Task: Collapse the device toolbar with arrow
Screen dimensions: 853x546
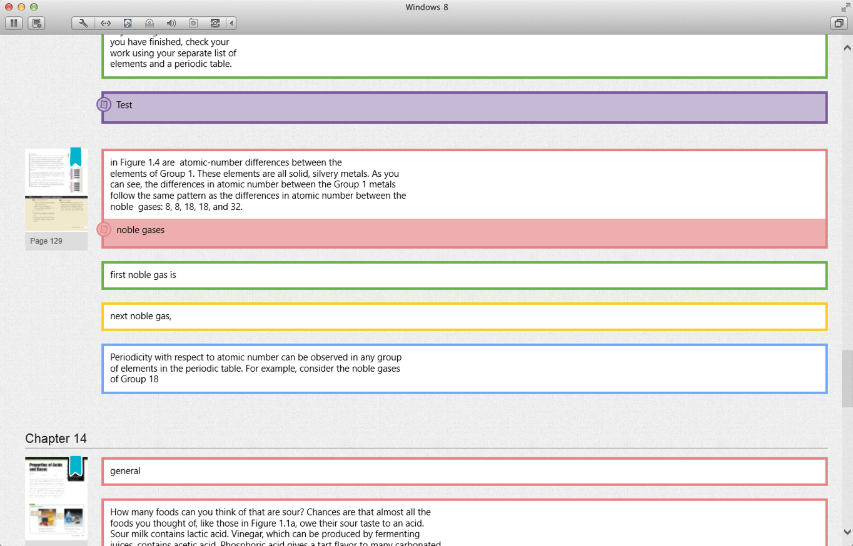Action: (231, 23)
